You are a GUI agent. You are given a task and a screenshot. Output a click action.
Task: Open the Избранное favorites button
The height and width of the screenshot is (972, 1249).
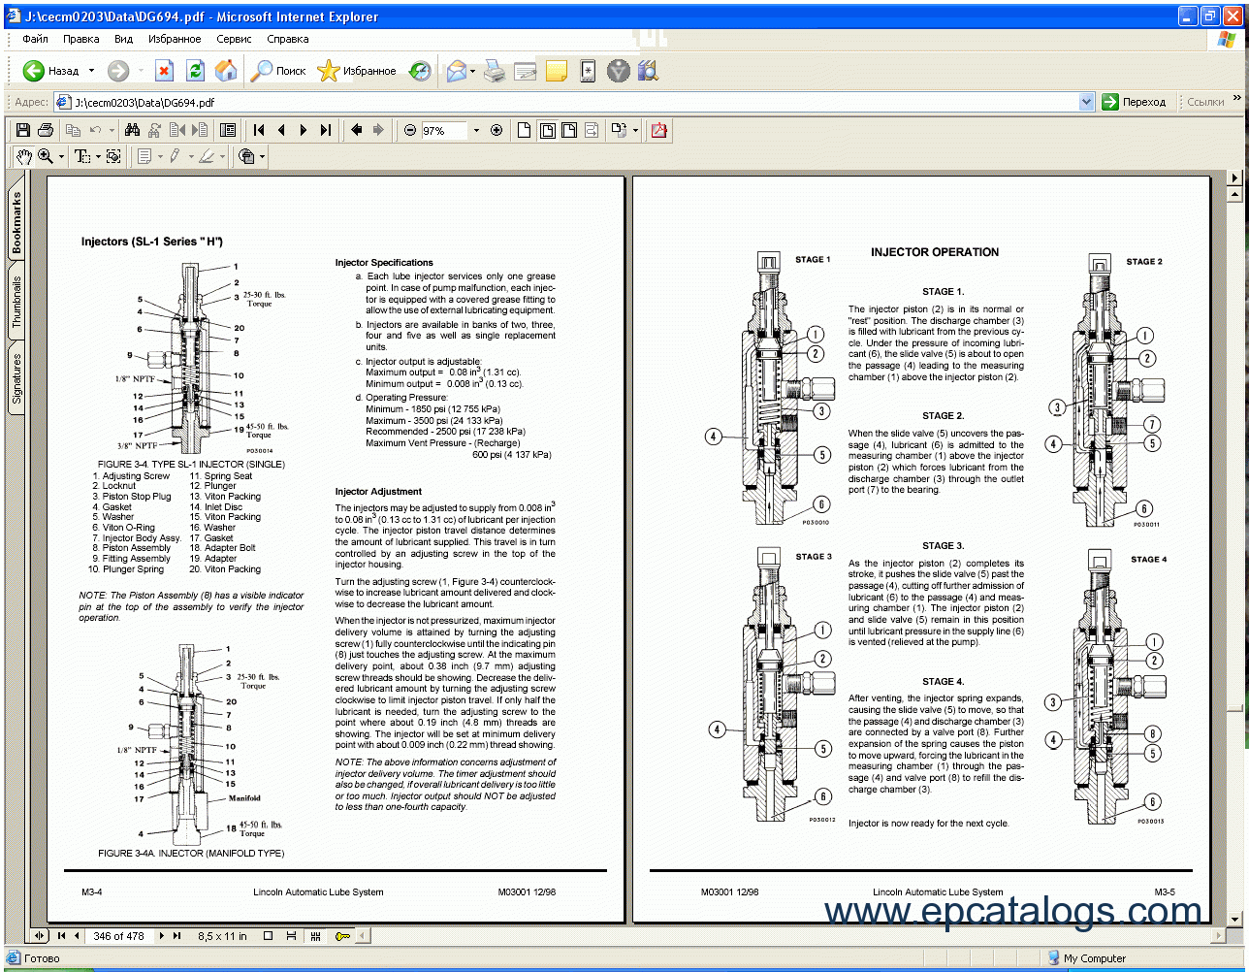[357, 71]
